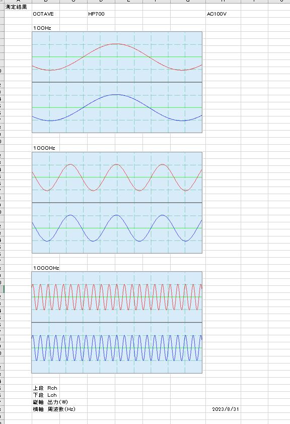
Task: Select the 1000Hz label cell
Action: coord(46,148)
